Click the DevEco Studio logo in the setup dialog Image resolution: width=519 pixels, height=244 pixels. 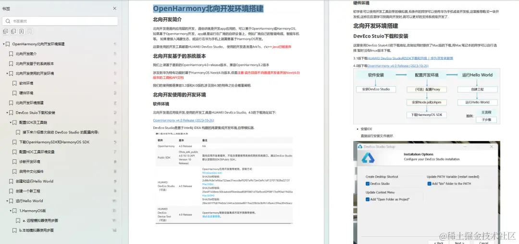tap(368, 158)
